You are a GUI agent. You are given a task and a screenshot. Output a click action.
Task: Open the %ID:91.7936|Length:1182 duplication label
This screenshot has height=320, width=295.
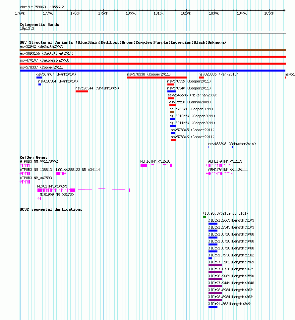(231, 255)
